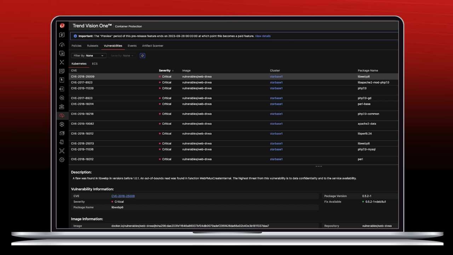Screen dimensions: 453x255
Task: Select the red cloud security sidebar icon
Action: coord(62,115)
